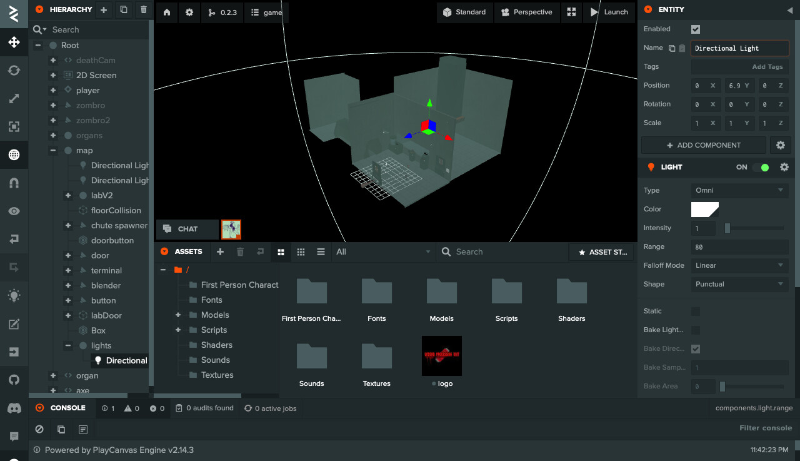800x461 pixels.
Task: Select the Scale gizmo tool
Action: click(14, 99)
